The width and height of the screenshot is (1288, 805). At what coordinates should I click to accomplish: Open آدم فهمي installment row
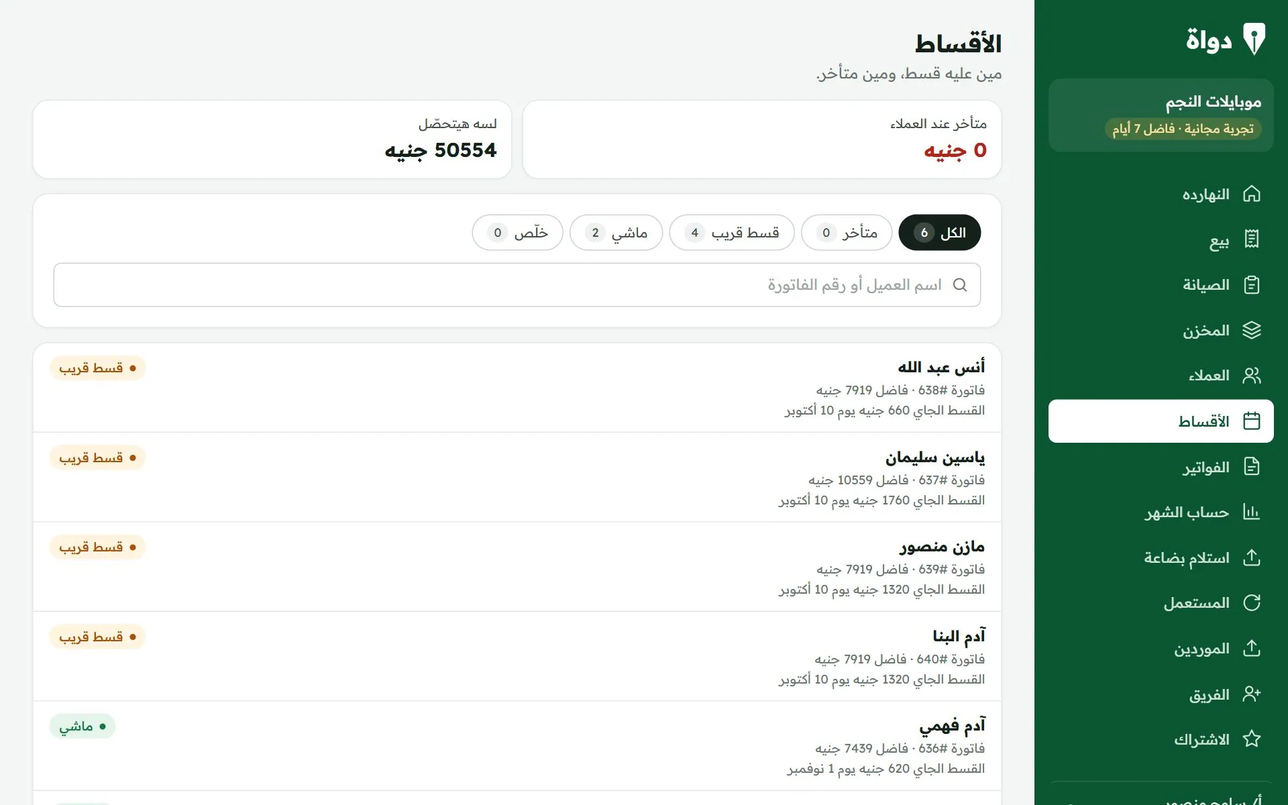click(x=517, y=746)
